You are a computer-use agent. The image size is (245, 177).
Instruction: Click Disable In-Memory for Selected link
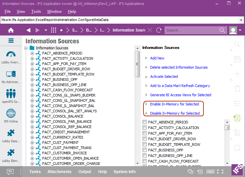pyautogui.click(x=175, y=113)
